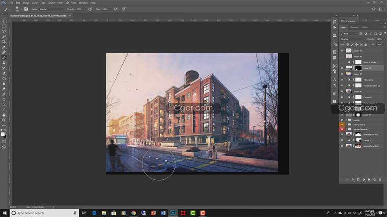387x217 pixels.
Task: Expand the renderElements group
Action: 346,129
